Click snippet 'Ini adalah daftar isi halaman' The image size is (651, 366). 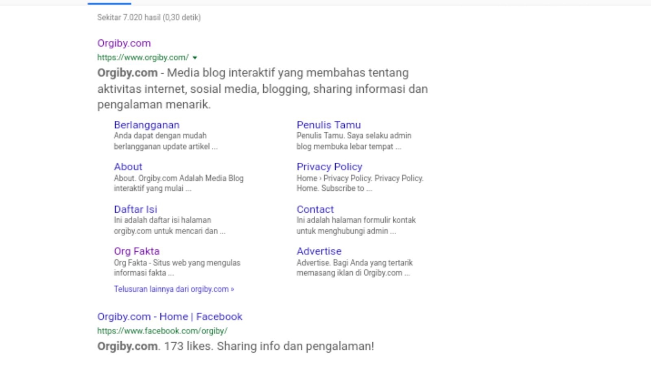(x=162, y=220)
